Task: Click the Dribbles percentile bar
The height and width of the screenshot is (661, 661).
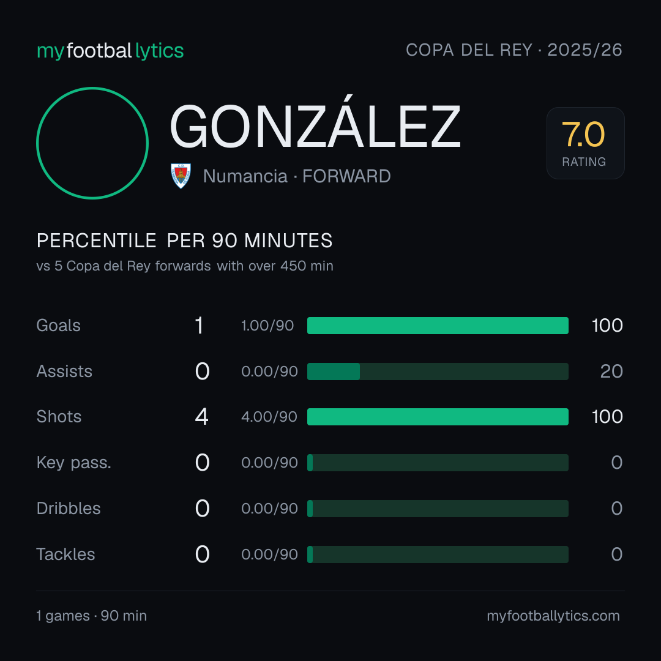Action: (x=438, y=509)
